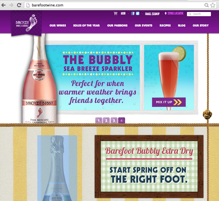Bookmark the page with the star icon
The height and width of the screenshot is (201, 219).
click(213, 5)
